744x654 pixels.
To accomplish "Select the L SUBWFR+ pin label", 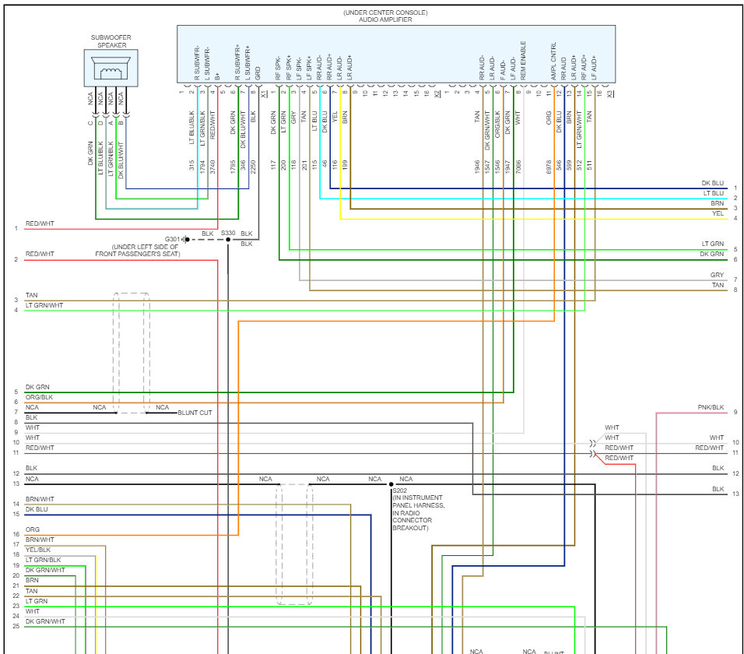I will [247, 62].
